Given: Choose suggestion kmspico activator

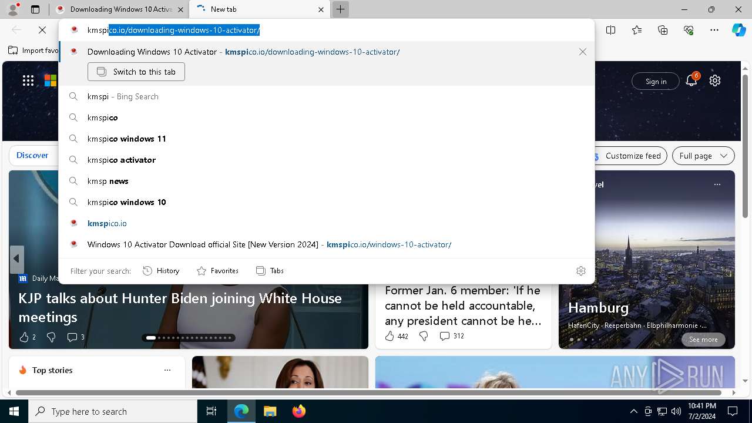Looking at the screenshot, I should pyautogui.click(x=327, y=160).
